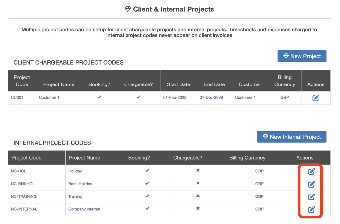Screen dimensions: 340x224
Task: Click the Start Date column header
Action: coord(178,84)
